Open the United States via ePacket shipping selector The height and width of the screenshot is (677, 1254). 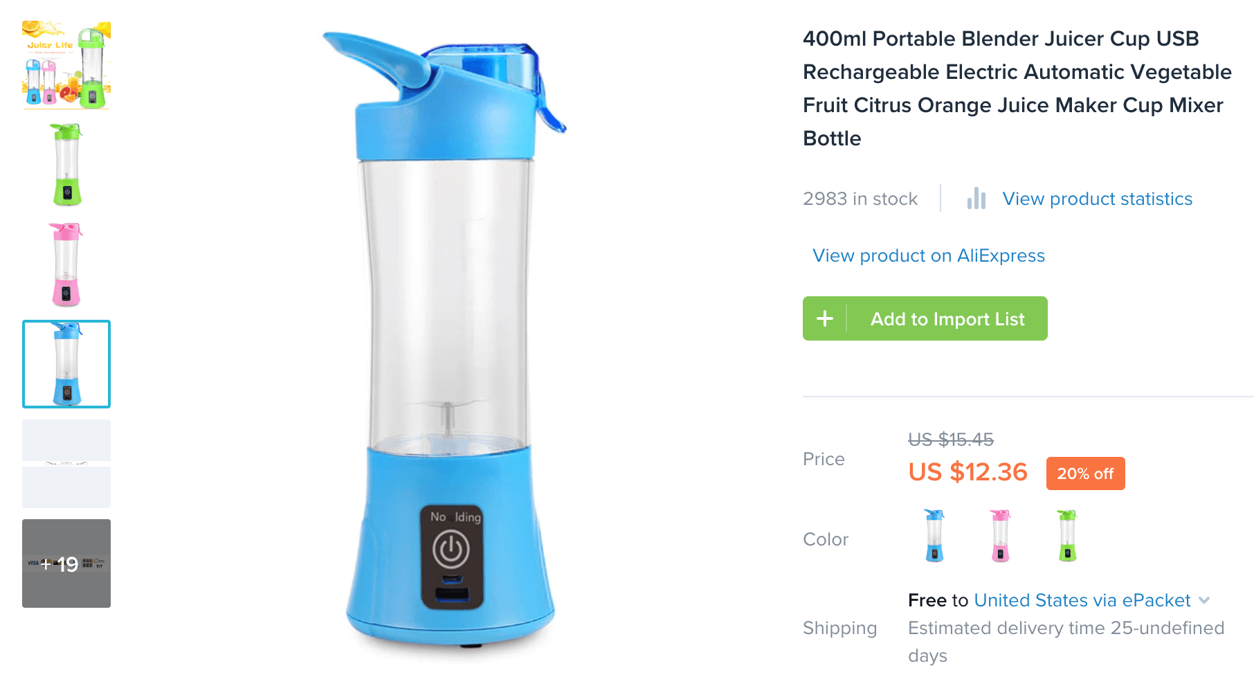[1082, 600]
